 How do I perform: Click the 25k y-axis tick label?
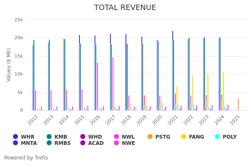point(18,20)
